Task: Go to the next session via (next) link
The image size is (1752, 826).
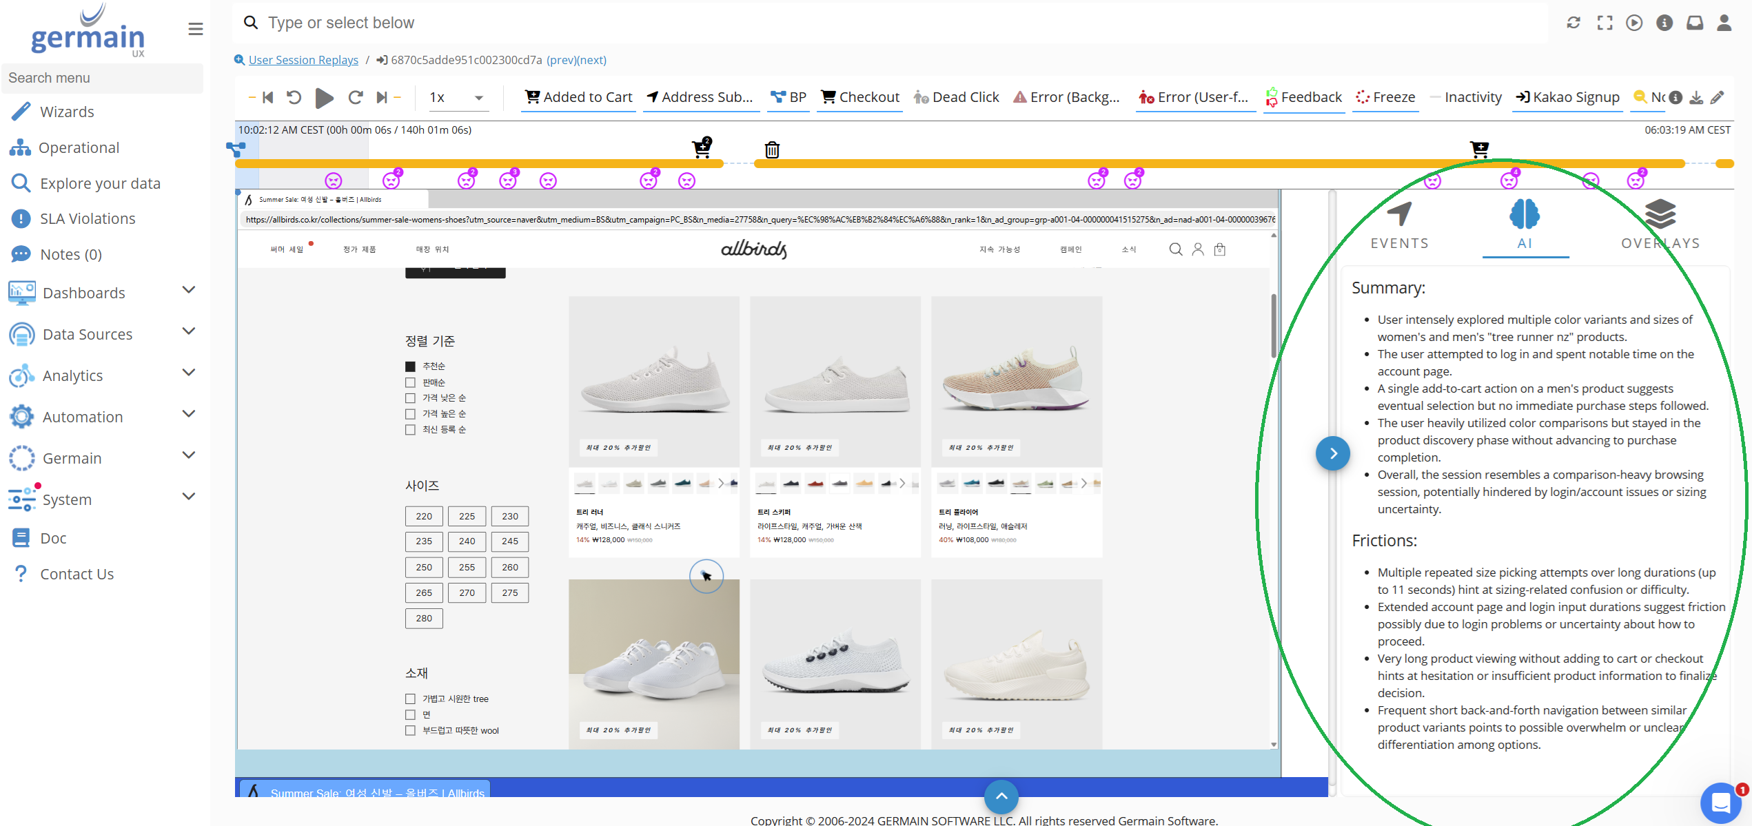Action: click(x=591, y=60)
